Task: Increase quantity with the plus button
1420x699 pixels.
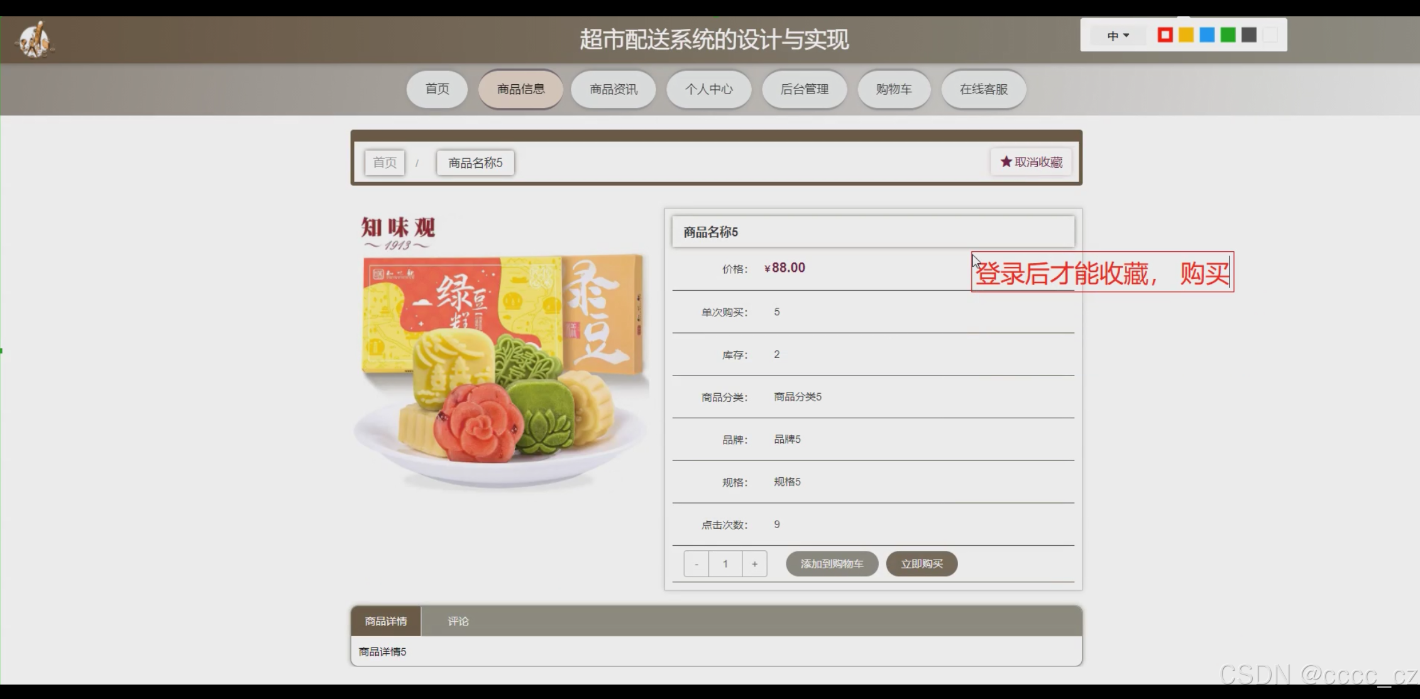Action: (x=754, y=564)
